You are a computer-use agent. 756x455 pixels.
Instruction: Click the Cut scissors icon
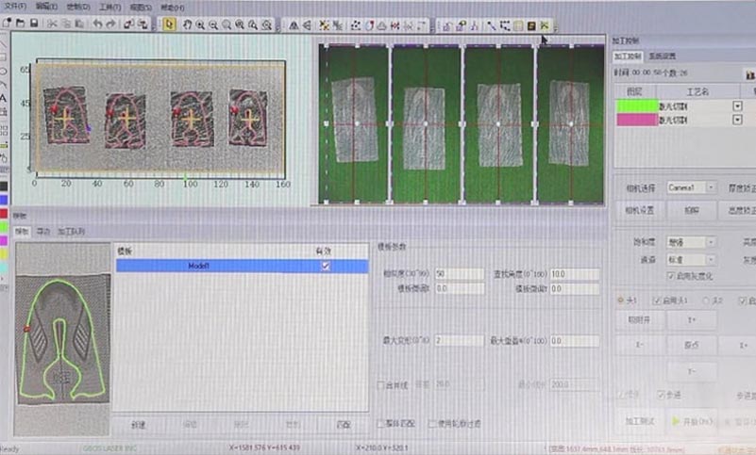click(52, 24)
